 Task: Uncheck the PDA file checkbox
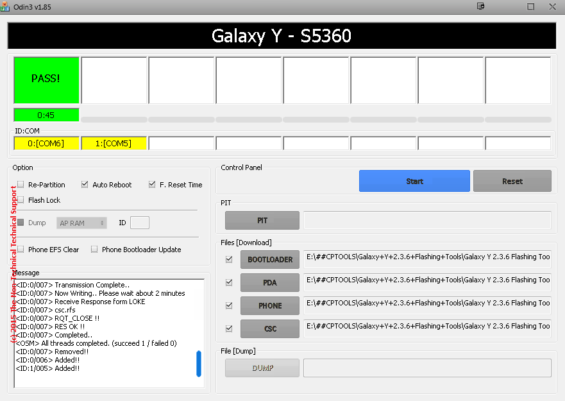click(x=229, y=282)
